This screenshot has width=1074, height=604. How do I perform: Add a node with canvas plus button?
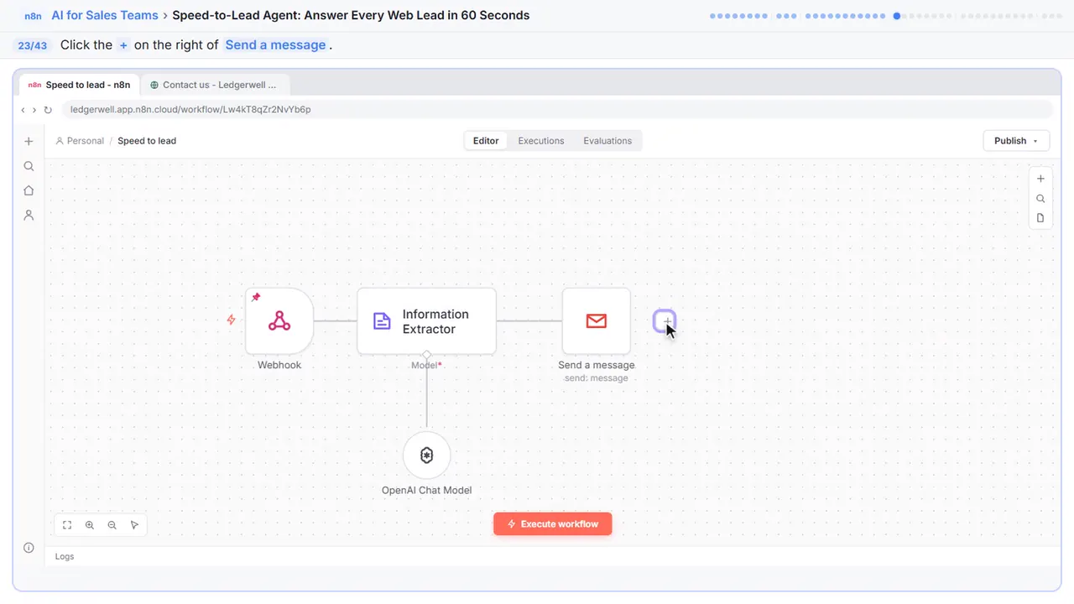click(1040, 179)
